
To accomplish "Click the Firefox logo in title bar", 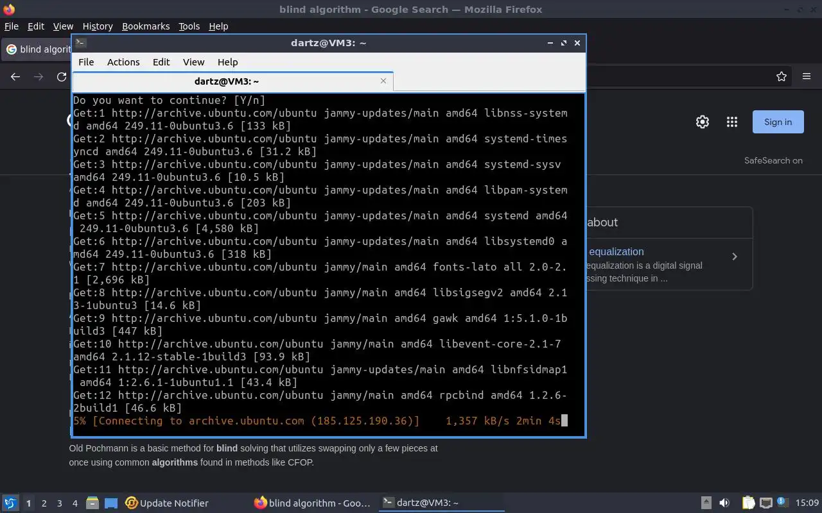I will tap(9, 9).
